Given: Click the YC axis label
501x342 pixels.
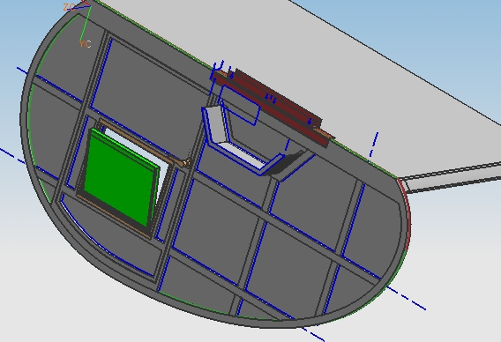Looking at the screenshot, I should [85, 44].
